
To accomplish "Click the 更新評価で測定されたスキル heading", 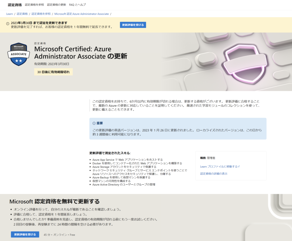I will tap(110, 153).
